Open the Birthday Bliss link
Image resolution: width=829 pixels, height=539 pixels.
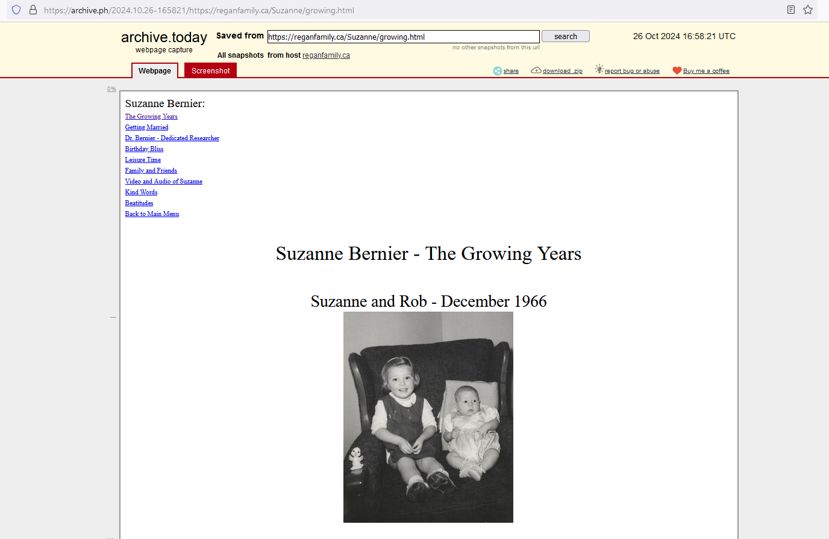[x=144, y=149]
